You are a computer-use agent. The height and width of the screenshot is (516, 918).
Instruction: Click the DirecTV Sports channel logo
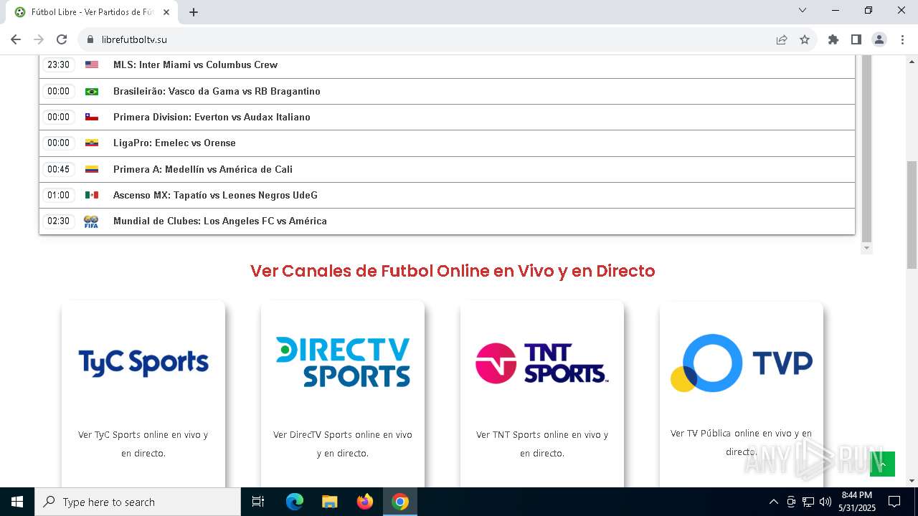pyautogui.click(x=343, y=362)
